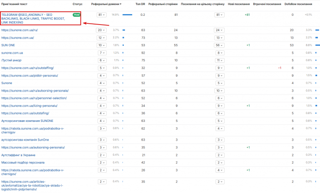Sort by Реферальні домени column header
Image resolution: width=320 pixels, height=193 pixels.
(x=106, y=4)
